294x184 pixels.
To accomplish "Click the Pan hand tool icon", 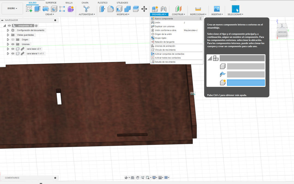I will (138, 177).
